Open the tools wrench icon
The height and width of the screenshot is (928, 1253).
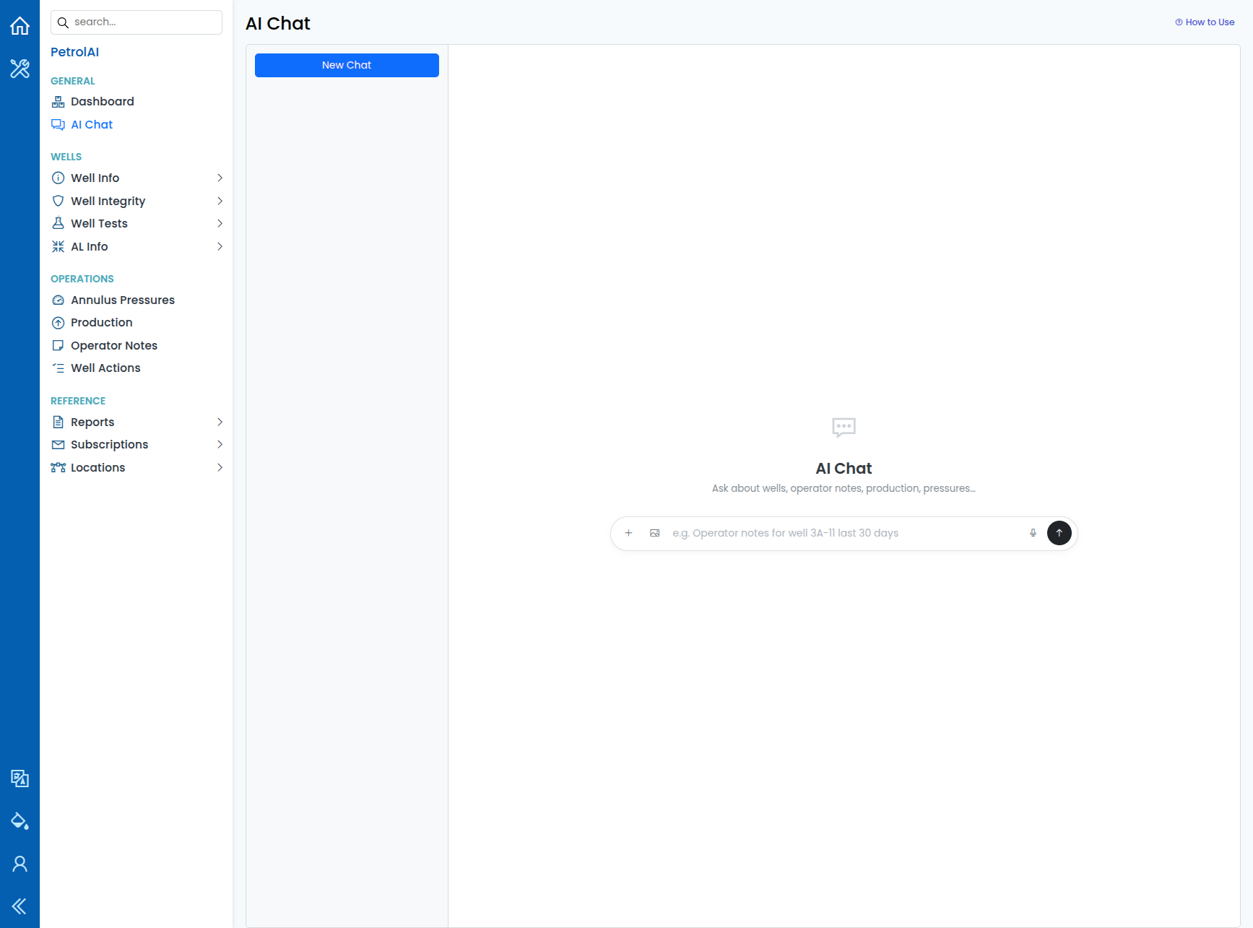(x=19, y=69)
